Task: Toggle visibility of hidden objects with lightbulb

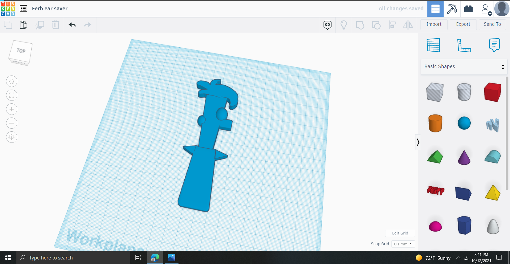Action: [x=344, y=25]
